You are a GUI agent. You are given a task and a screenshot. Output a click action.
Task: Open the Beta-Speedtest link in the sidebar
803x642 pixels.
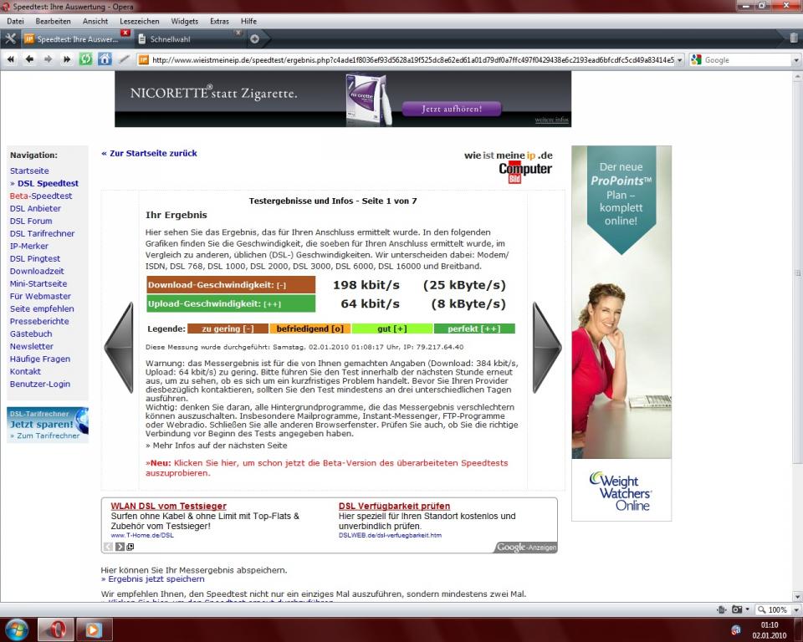pyautogui.click(x=41, y=196)
